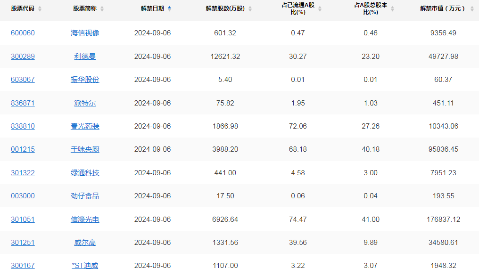
Task: Sort by 股票简称 column arrow icon
Action: (102, 9)
